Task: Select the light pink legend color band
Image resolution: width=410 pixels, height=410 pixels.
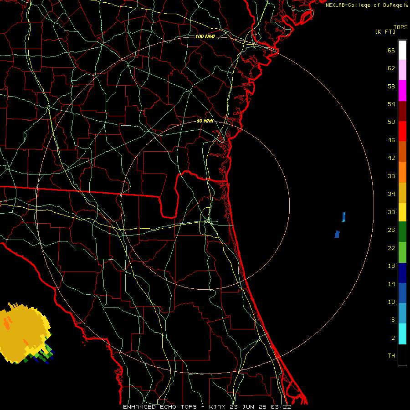Action: pyautogui.click(x=402, y=70)
